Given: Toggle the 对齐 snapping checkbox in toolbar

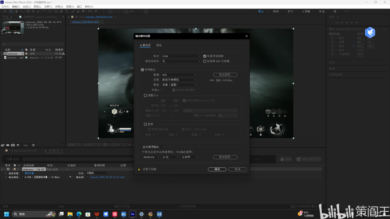Looking at the screenshot, I should pos(126,12).
